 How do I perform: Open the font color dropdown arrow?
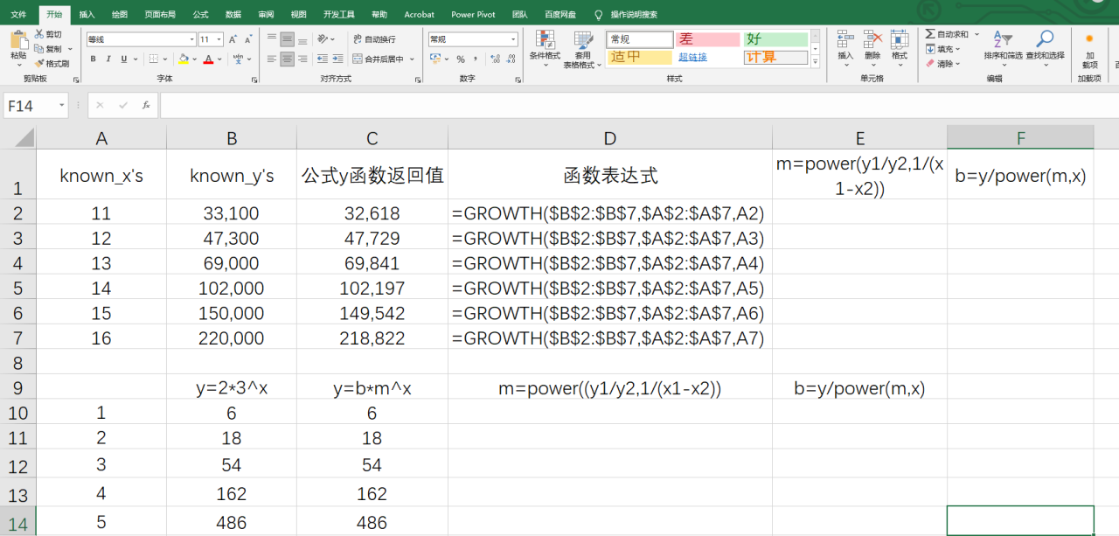[219, 59]
